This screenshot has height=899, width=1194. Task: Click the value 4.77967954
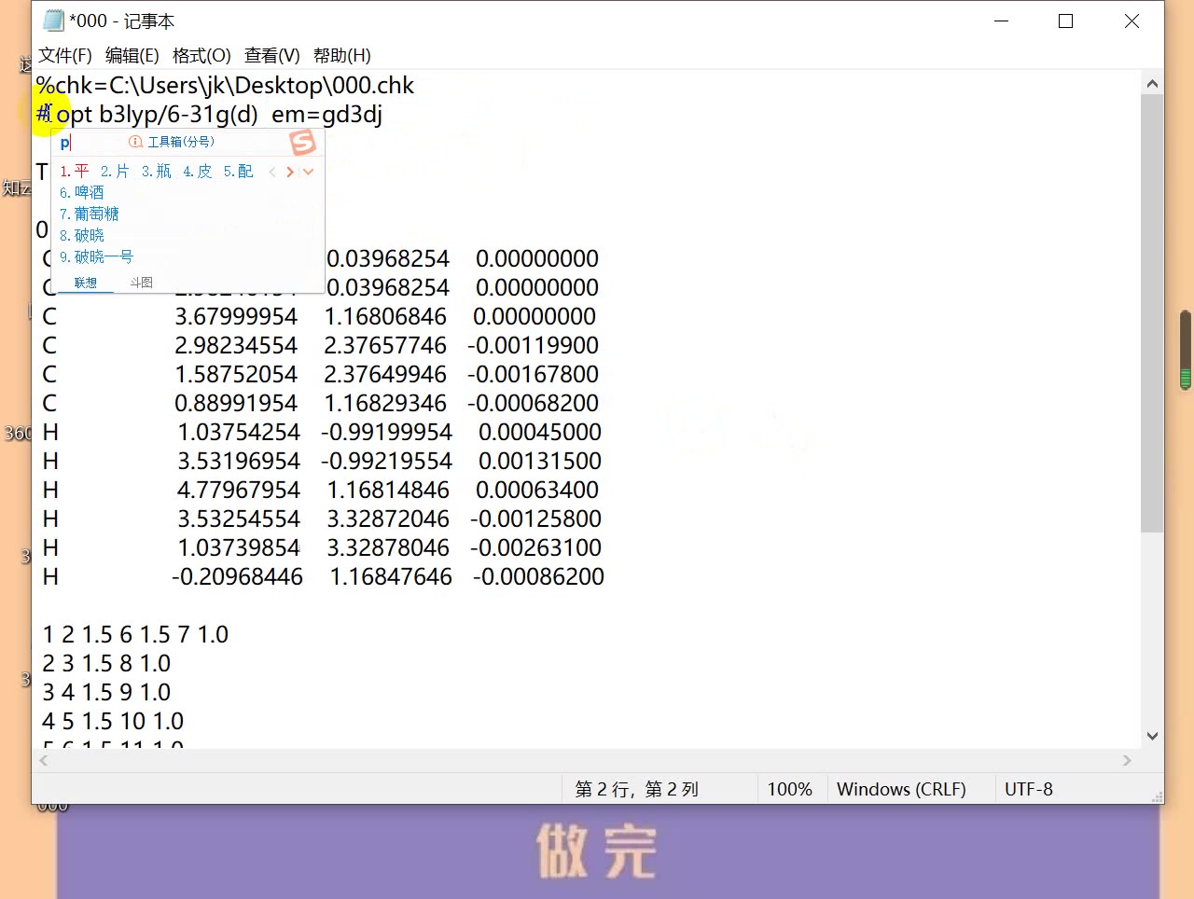tap(239, 491)
